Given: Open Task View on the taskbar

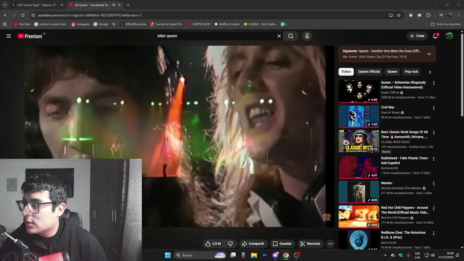Looking at the screenshot, I should (233, 255).
